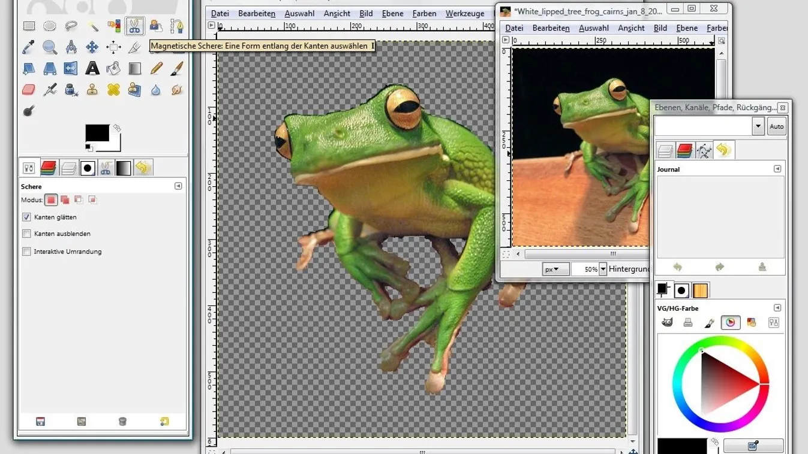Select the Airbrush tool
This screenshot has height=454, width=808.
[x=50, y=90]
